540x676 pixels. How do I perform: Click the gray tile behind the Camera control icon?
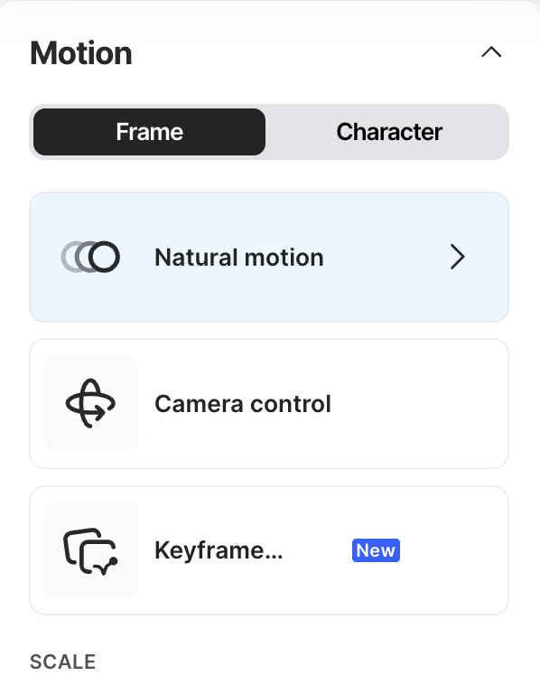coord(90,404)
